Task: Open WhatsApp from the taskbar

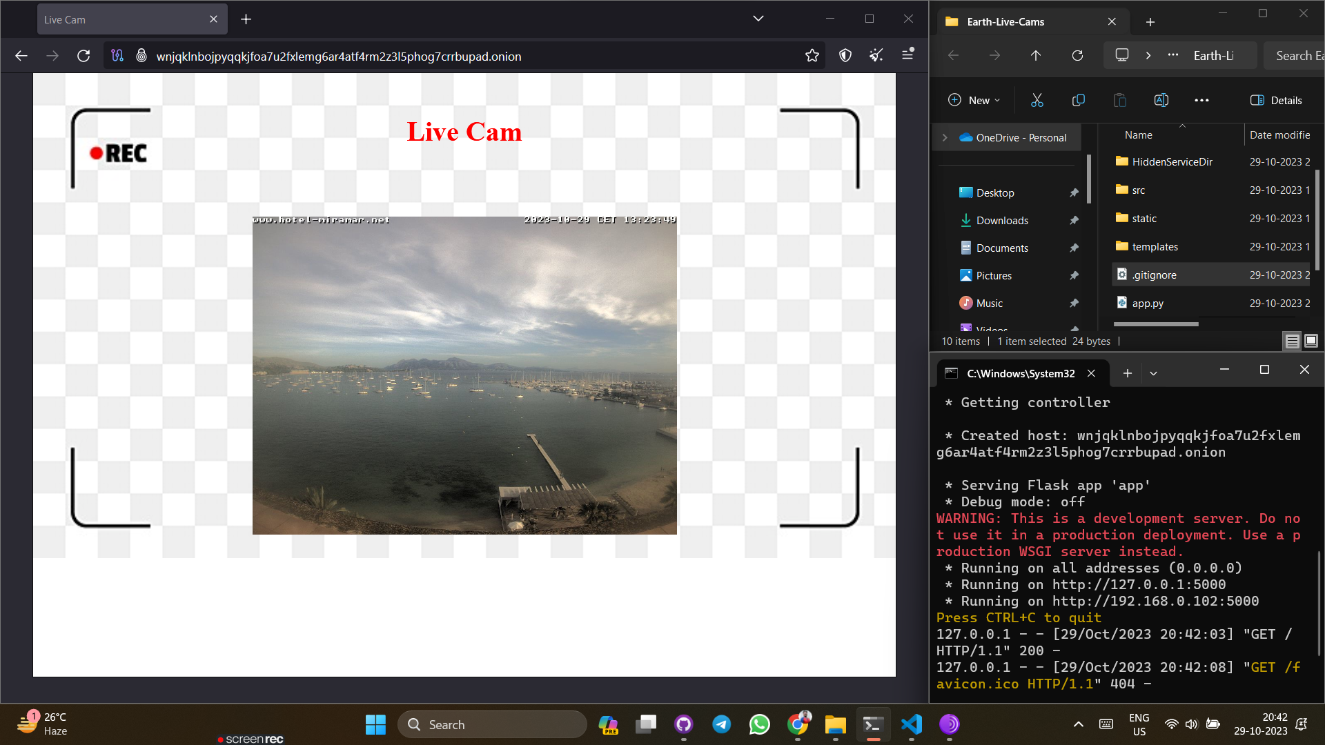Action: coord(759,724)
